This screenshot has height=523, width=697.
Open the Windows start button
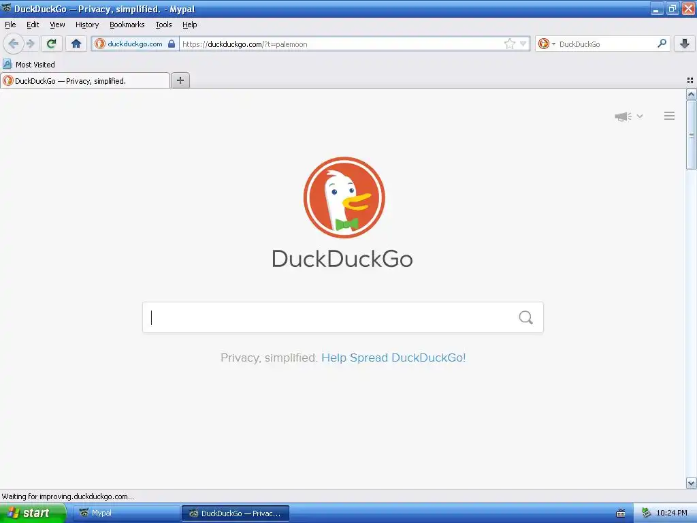coord(33,513)
